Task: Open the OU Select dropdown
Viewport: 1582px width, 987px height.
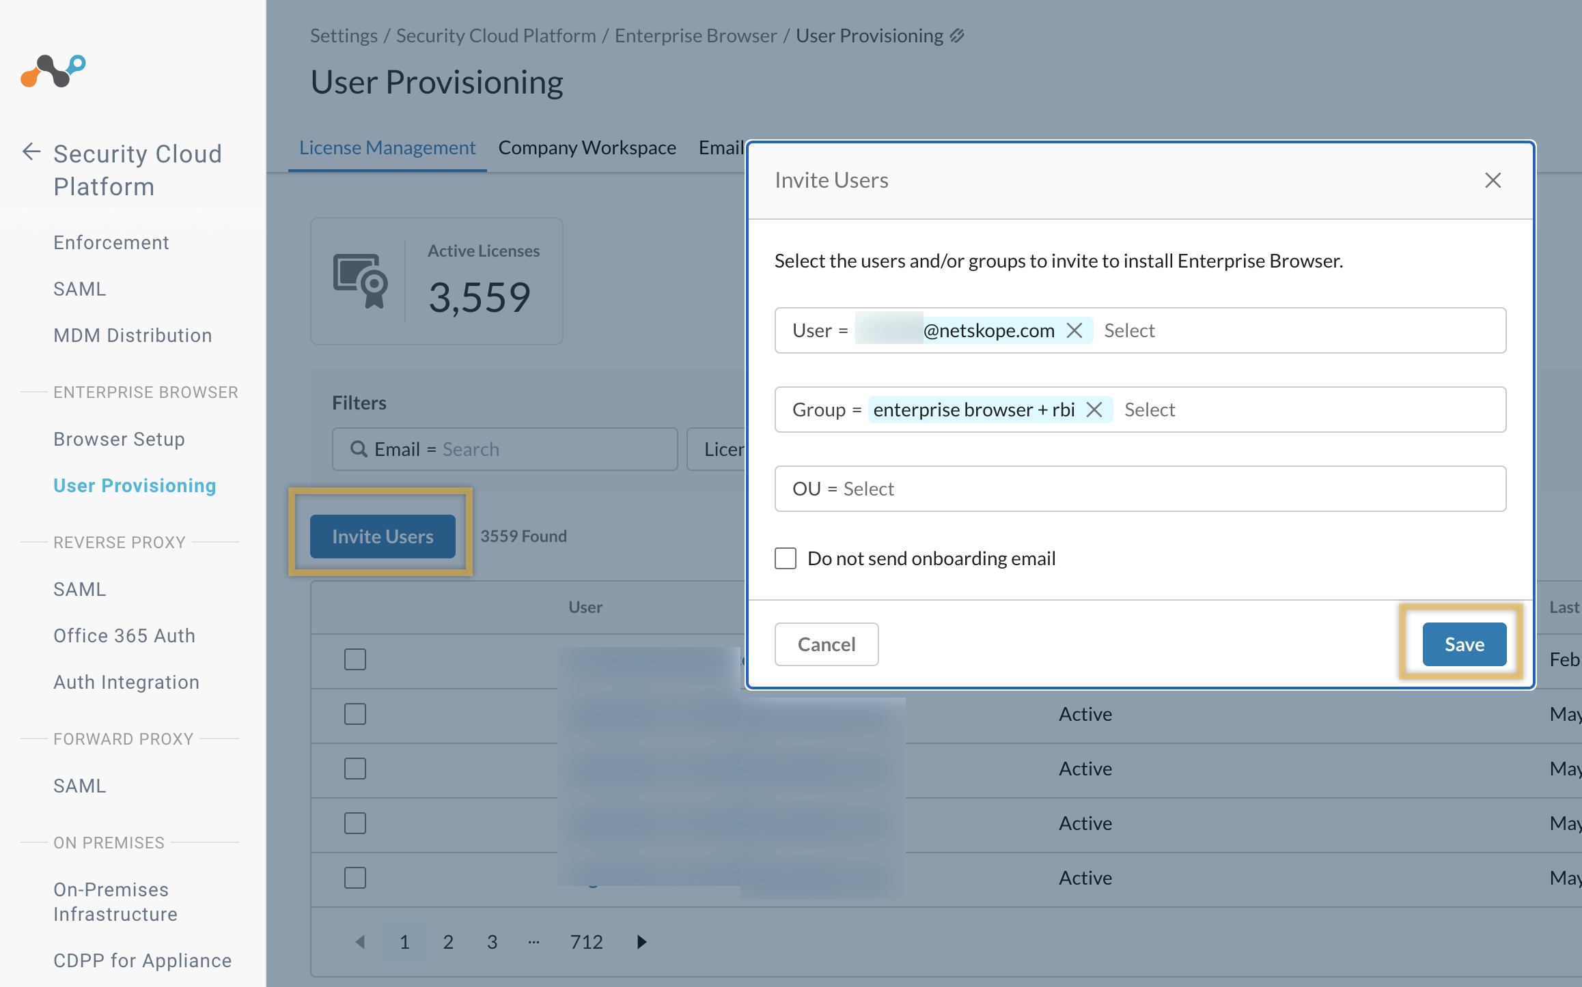Action: [x=869, y=488]
